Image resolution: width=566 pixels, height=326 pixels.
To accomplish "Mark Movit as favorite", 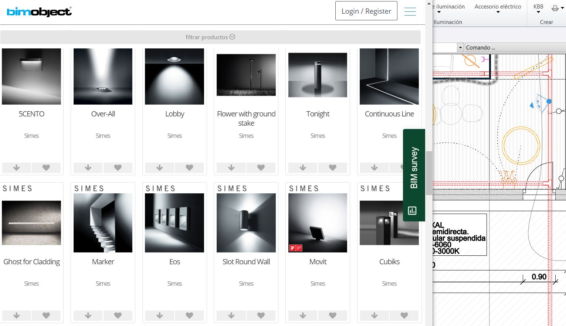I will click(332, 315).
